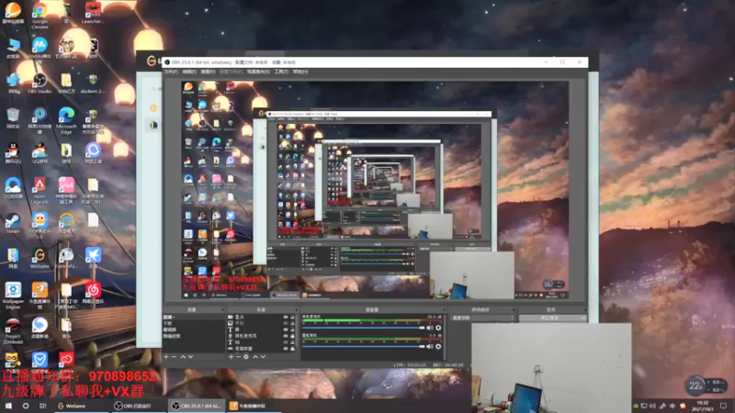
Task: Toggle visibility of folder group source
Action: [286, 317]
